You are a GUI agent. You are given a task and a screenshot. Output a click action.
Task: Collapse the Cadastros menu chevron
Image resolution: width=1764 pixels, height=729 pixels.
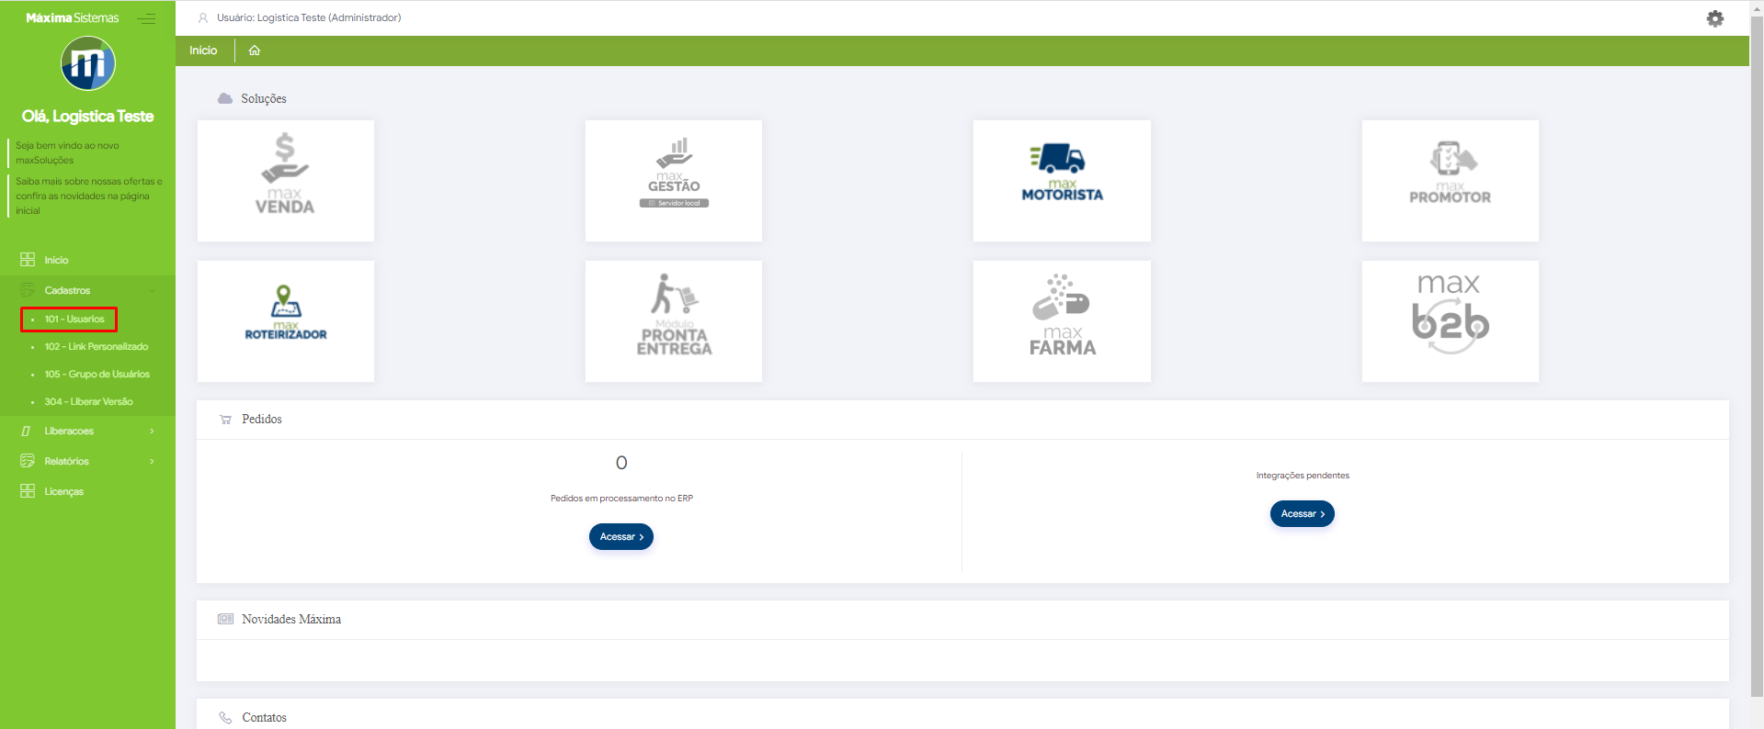click(152, 290)
